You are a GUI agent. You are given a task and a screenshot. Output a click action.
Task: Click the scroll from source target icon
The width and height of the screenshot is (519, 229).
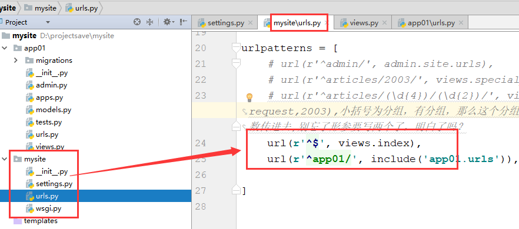[x=137, y=22]
